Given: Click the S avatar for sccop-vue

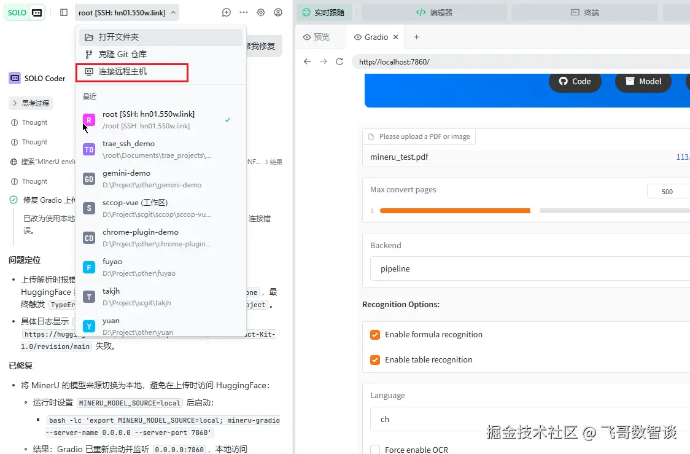Looking at the screenshot, I should point(89,208).
